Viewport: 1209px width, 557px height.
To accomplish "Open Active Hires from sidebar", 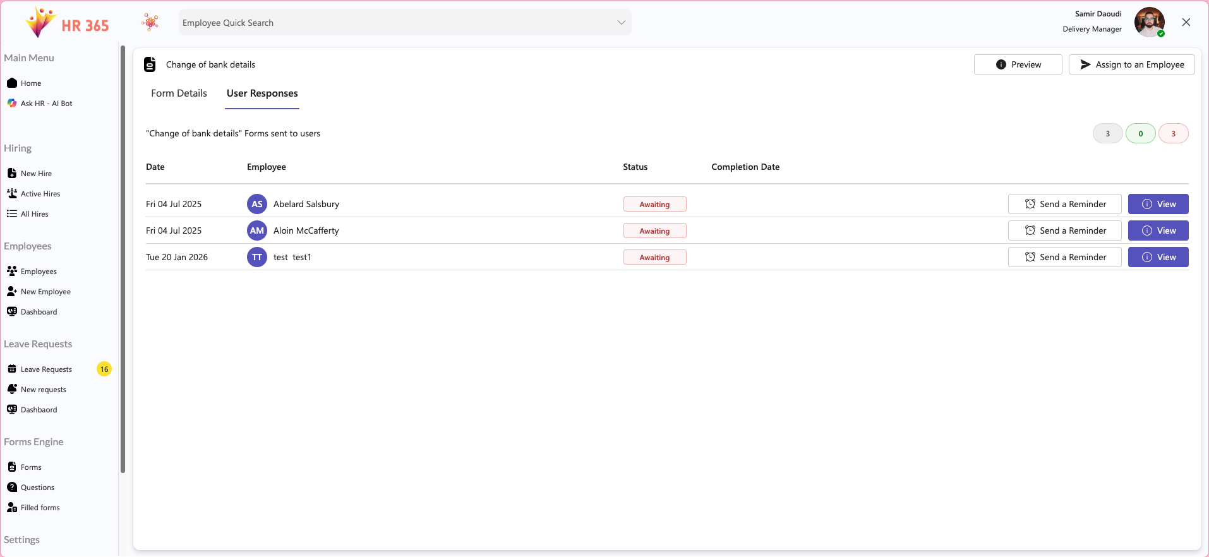I will [40, 194].
